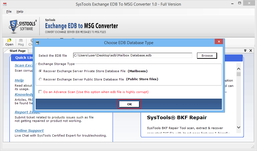Open the File menu
Image resolution: width=257 pixels, height=151 pixels.
pos(9,11)
